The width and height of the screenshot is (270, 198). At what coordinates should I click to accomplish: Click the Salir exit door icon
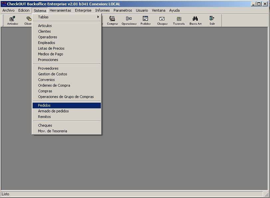pyautogui.click(x=212, y=21)
